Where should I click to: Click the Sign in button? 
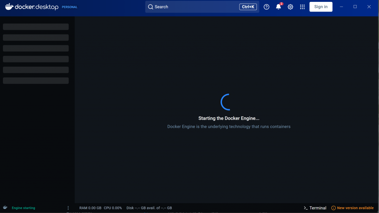[321, 7]
